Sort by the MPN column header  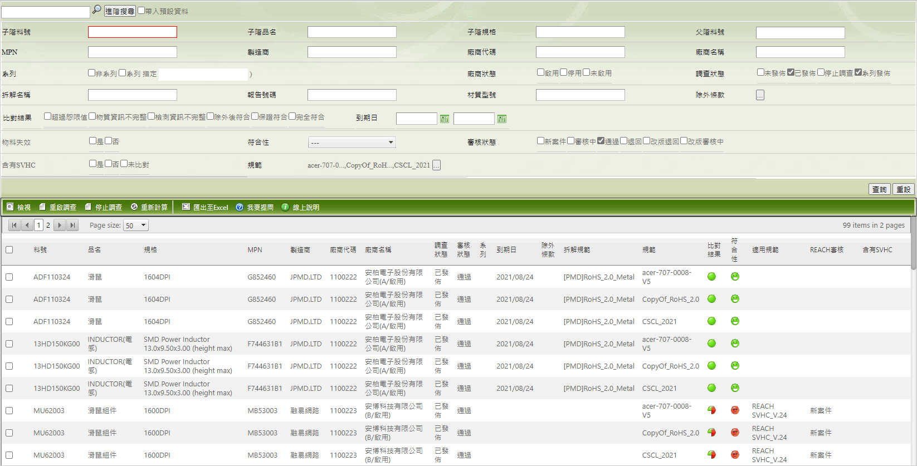(255, 250)
